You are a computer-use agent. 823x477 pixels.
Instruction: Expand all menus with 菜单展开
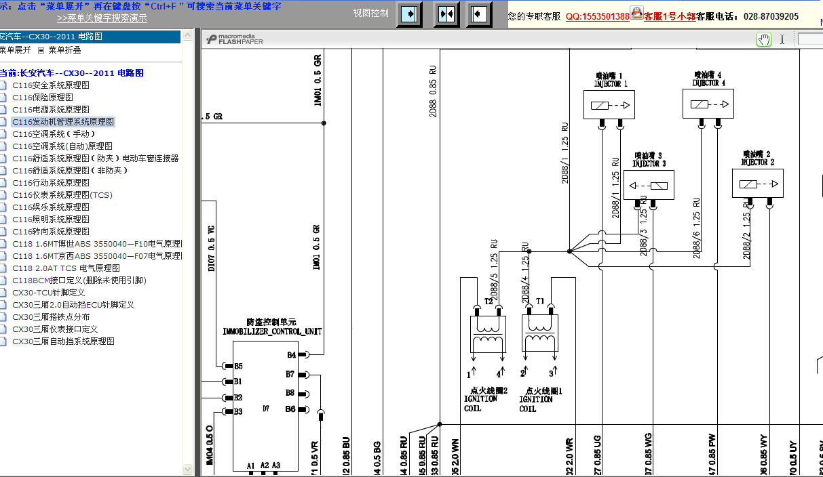(15, 49)
